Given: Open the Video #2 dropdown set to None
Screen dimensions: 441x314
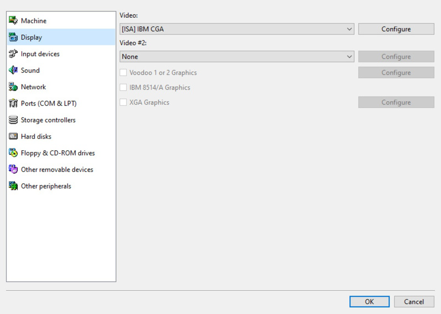Looking at the screenshot, I should 237,57.
